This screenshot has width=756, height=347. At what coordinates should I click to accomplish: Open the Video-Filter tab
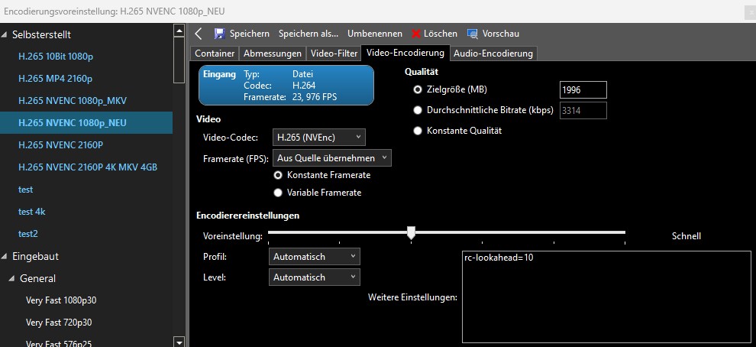coord(334,54)
